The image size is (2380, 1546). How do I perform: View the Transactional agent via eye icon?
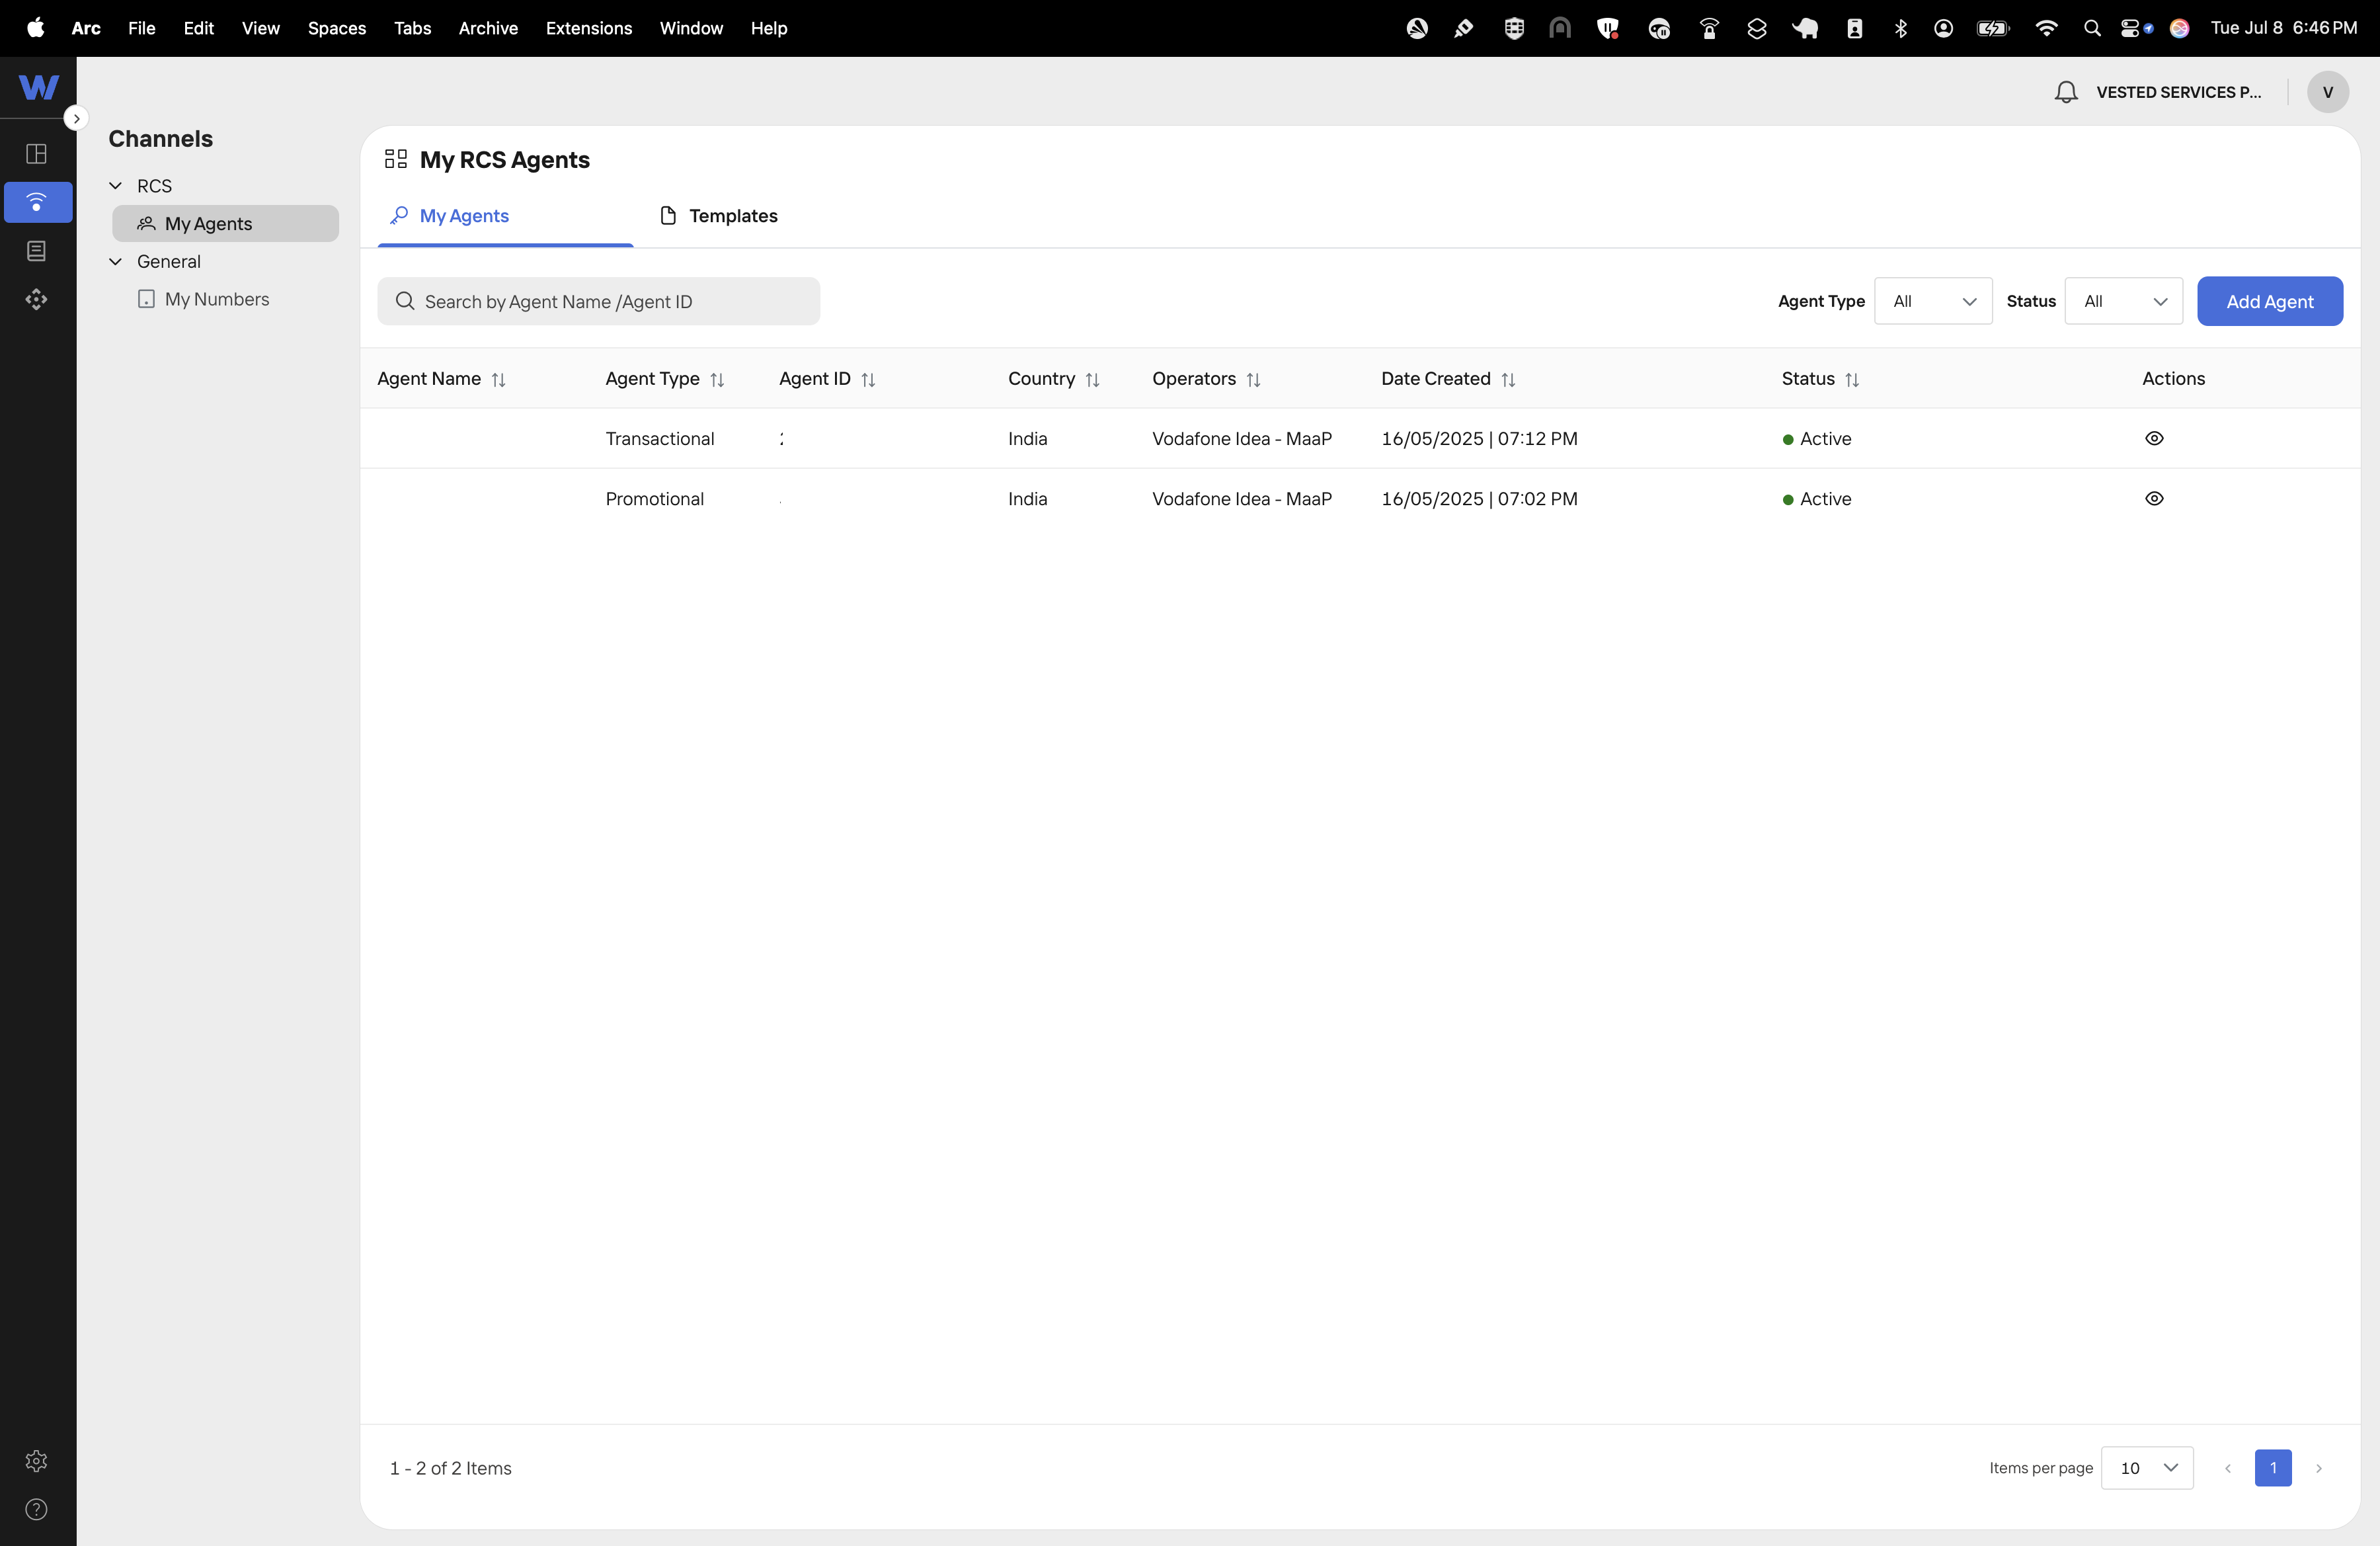pyautogui.click(x=2154, y=438)
